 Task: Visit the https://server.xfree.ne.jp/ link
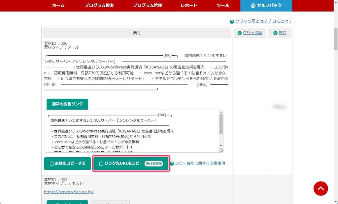pos(69,192)
